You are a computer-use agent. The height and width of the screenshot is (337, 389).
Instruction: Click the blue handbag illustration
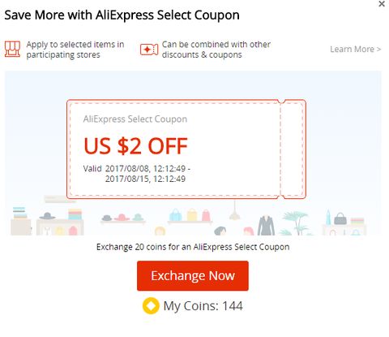[175, 214]
